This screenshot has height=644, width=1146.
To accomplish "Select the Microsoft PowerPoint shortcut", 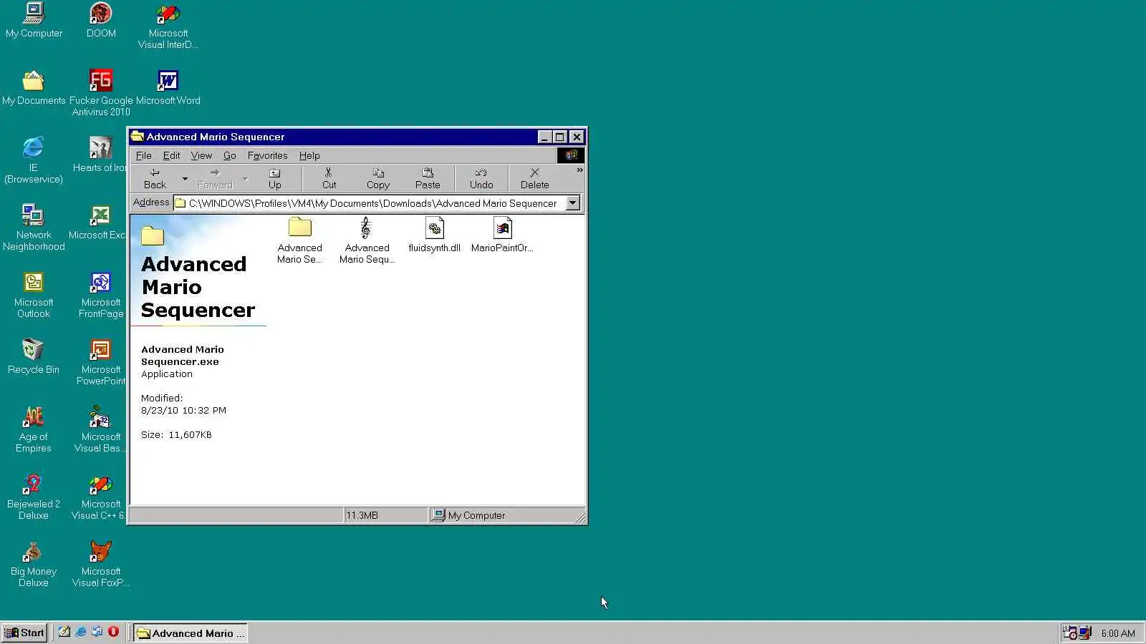I will coord(101,362).
